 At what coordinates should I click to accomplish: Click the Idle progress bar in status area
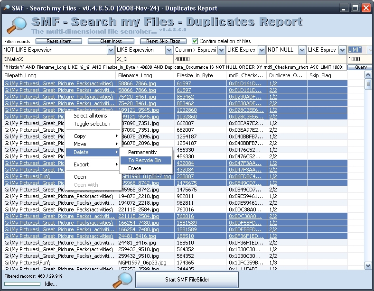22,284
